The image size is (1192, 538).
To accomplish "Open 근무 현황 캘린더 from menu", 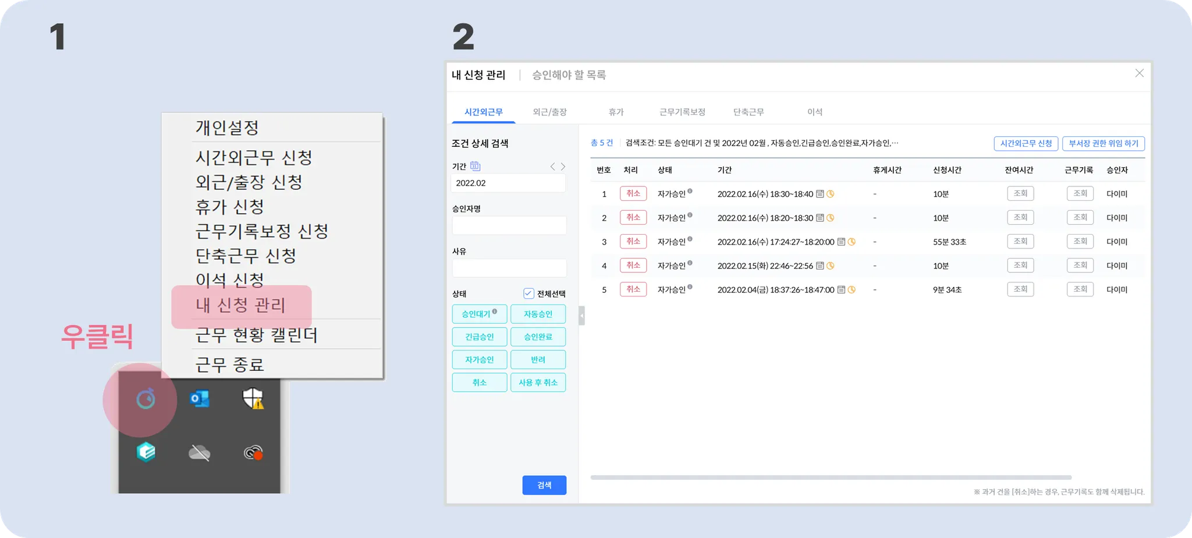I will pos(256,335).
